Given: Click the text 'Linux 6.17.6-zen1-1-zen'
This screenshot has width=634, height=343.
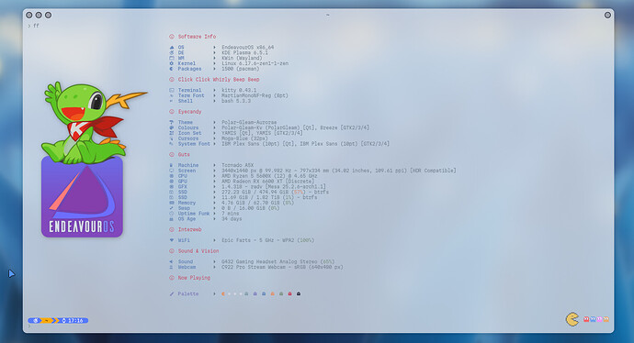Looking at the screenshot, I should click(255, 63).
